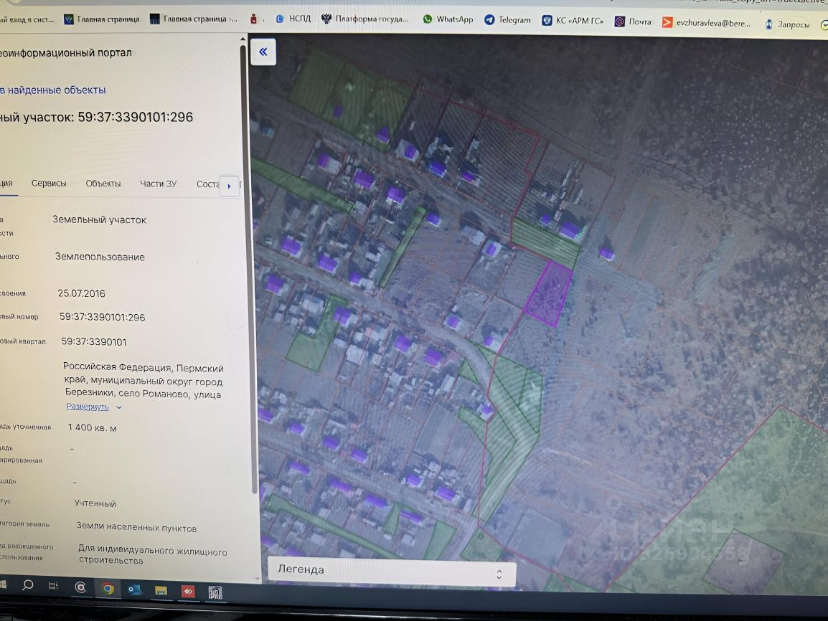Open the white circular browser icon on taskbar

pos(80,587)
